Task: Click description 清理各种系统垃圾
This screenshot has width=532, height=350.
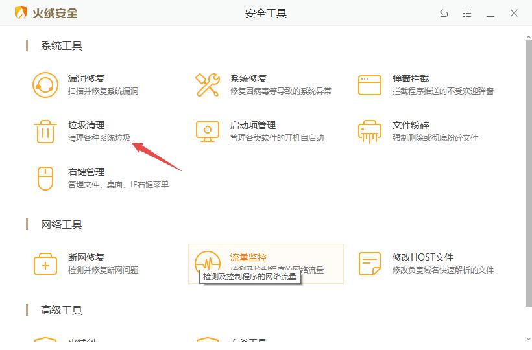Action: tap(99, 138)
